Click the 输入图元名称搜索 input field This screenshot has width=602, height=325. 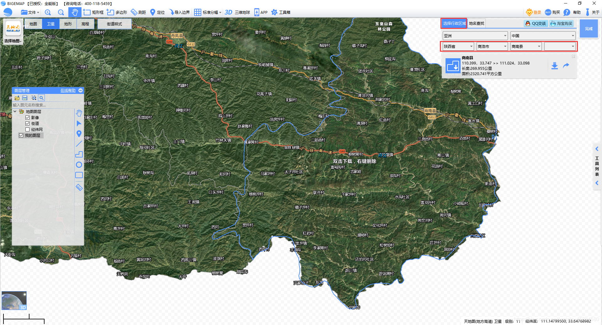tap(43, 105)
